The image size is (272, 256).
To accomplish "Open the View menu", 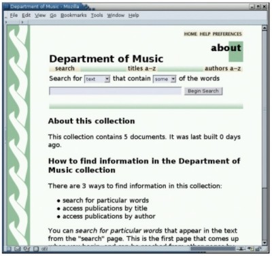I will click(x=40, y=15).
